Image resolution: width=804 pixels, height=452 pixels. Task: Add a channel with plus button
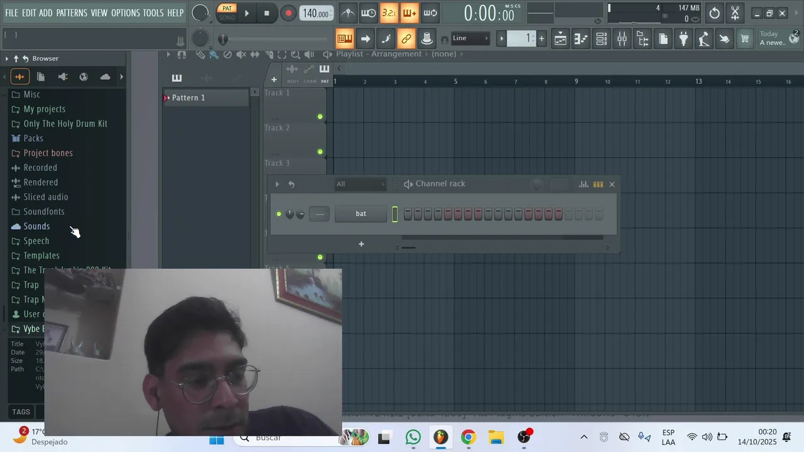[x=361, y=244]
